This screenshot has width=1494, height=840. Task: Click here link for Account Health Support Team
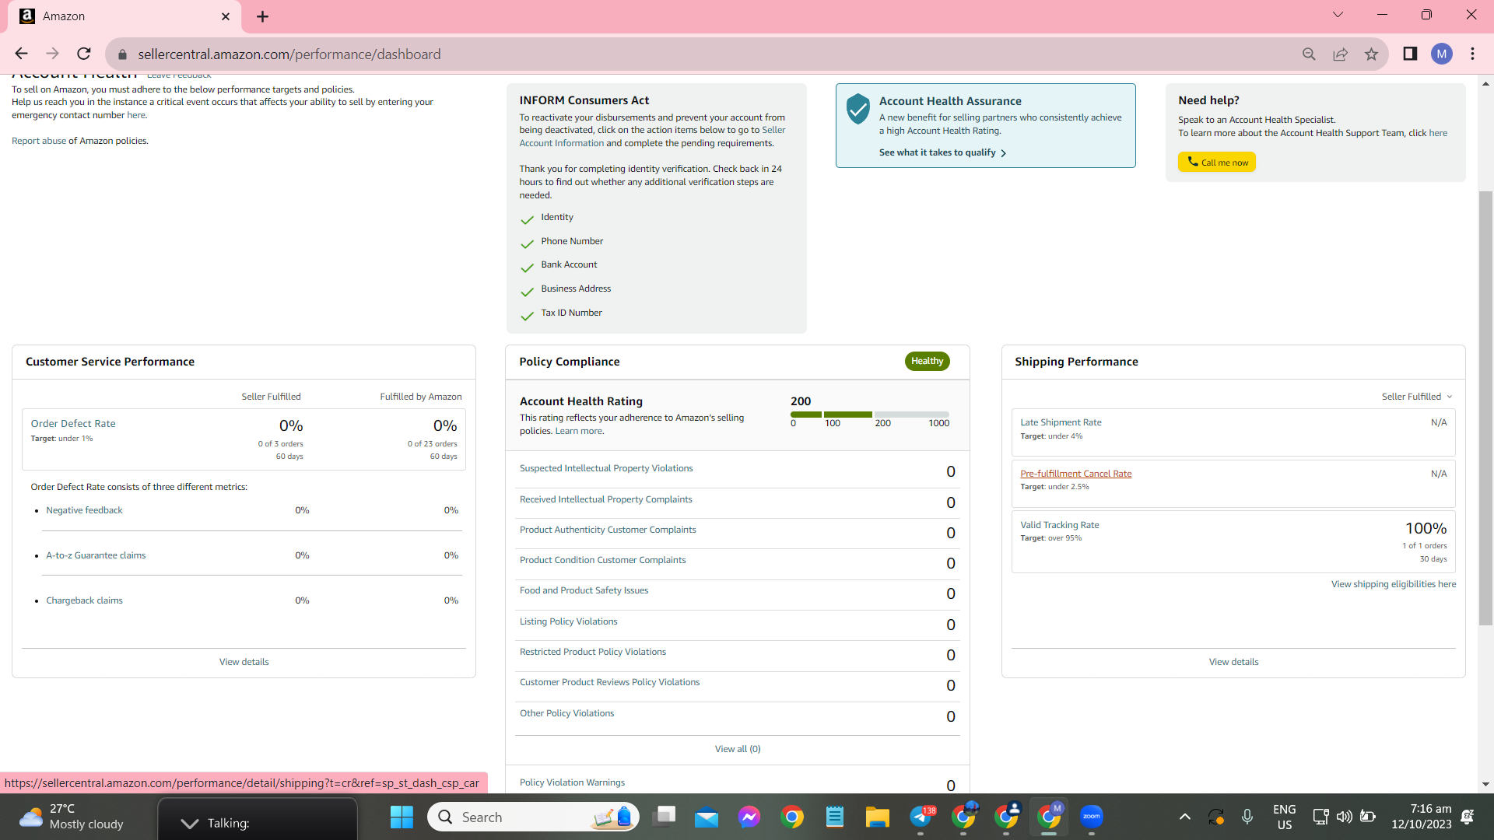pos(1438,133)
